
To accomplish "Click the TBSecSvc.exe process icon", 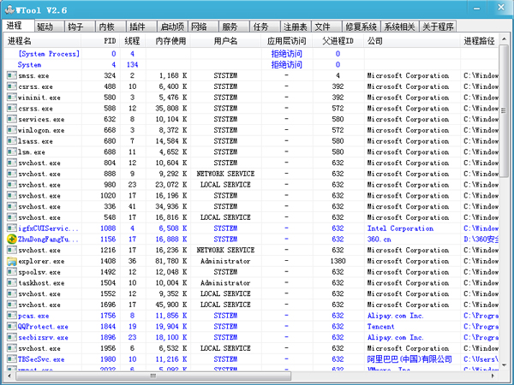I will pyautogui.click(x=12, y=359).
